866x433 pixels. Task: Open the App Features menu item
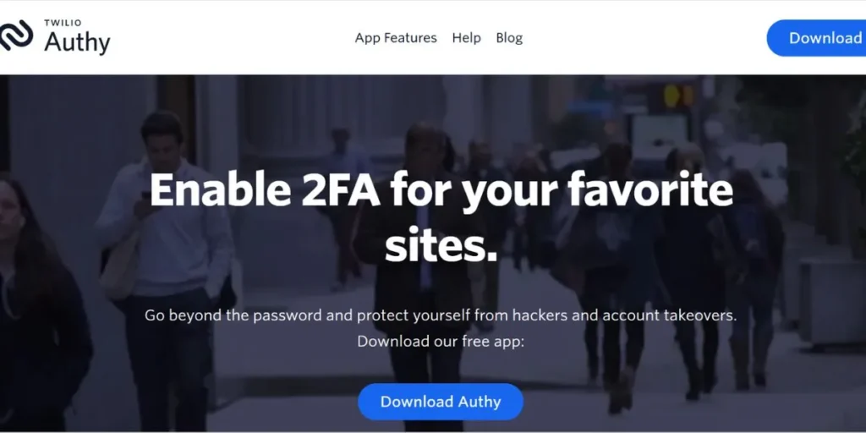click(396, 37)
